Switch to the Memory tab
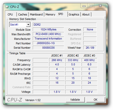 click(50, 14)
